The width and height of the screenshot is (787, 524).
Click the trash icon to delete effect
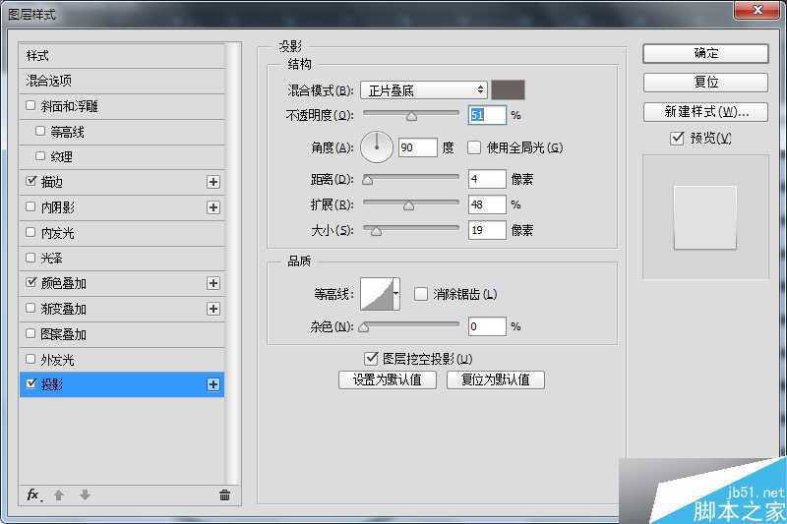point(224,495)
